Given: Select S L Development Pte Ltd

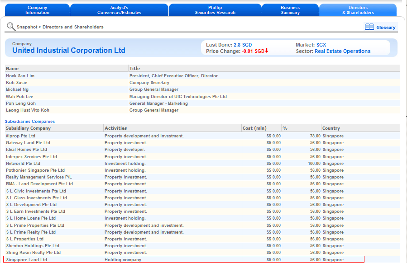Looking at the screenshot, I should [x=31, y=204].
